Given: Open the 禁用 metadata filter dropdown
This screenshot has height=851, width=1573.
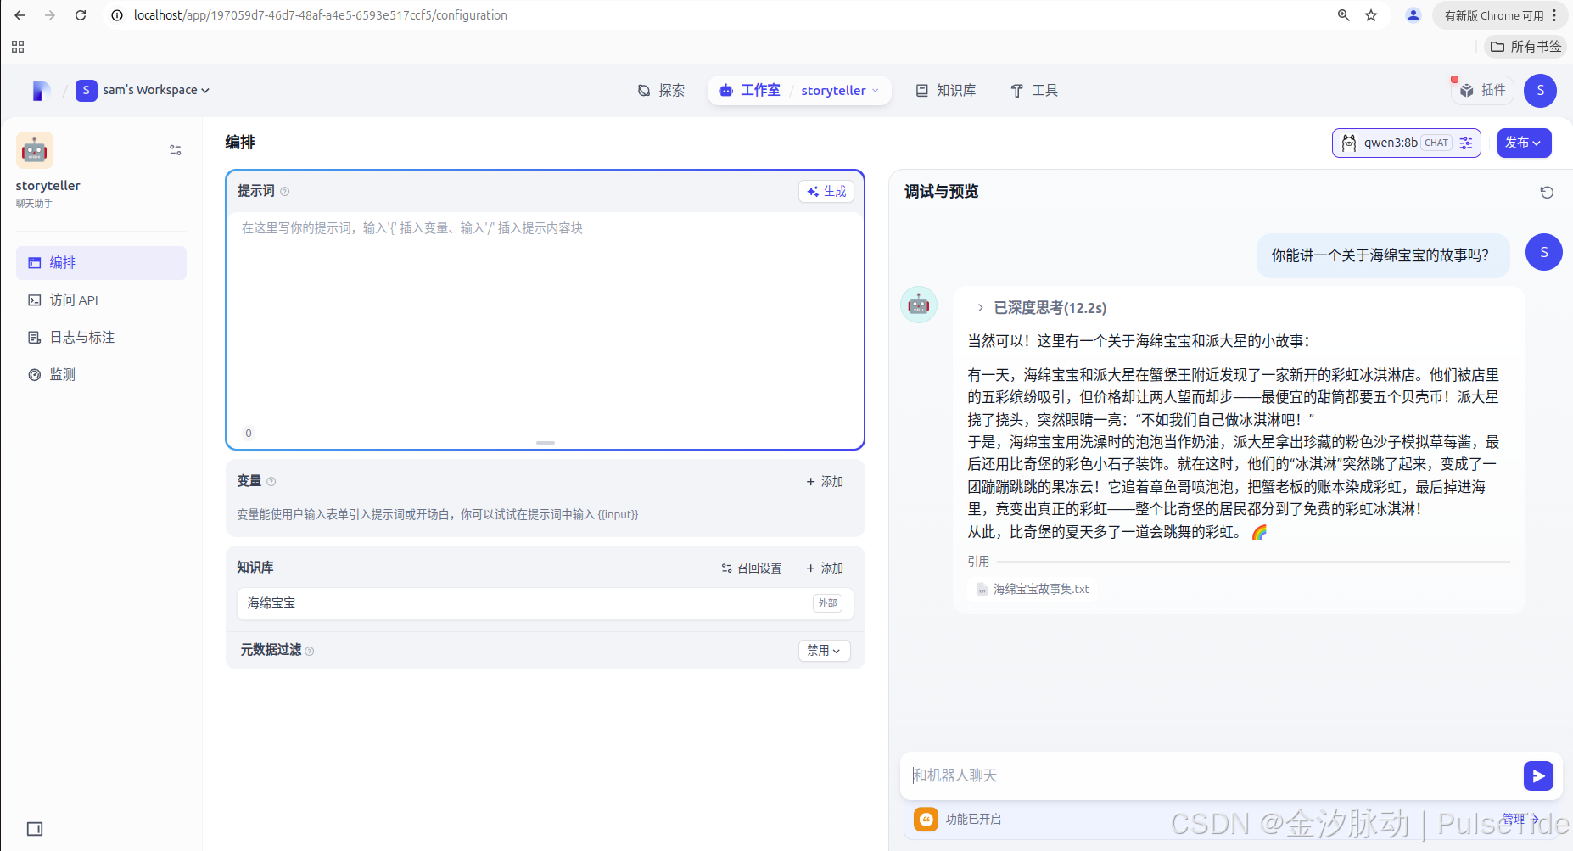Looking at the screenshot, I should pyautogui.click(x=823, y=650).
